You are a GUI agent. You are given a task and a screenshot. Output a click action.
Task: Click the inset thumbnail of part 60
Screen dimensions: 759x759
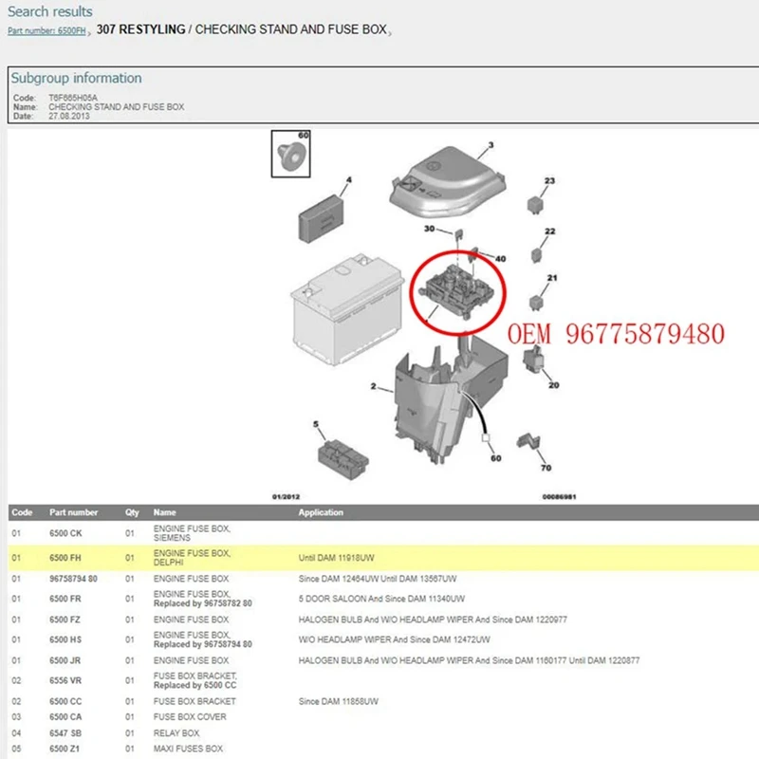tap(291, 154)
